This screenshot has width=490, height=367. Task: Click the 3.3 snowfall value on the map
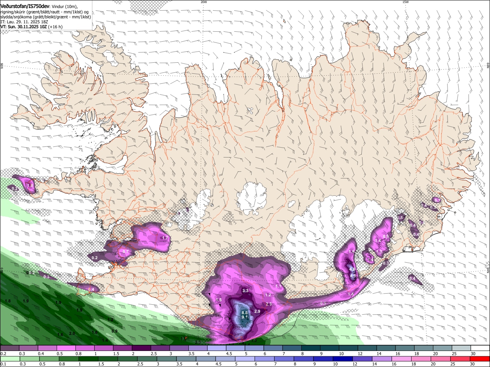[246, 291]
